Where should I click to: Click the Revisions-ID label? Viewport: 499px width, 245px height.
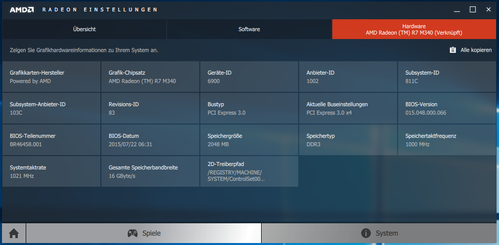124,104
